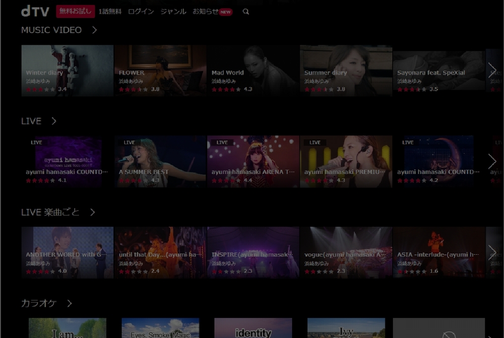
Task: Open the vogue live song
Action: click(x=346, y=252)
